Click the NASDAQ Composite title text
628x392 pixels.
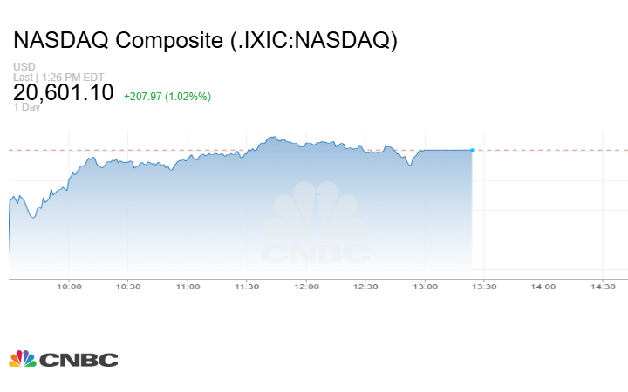point(206,40)
